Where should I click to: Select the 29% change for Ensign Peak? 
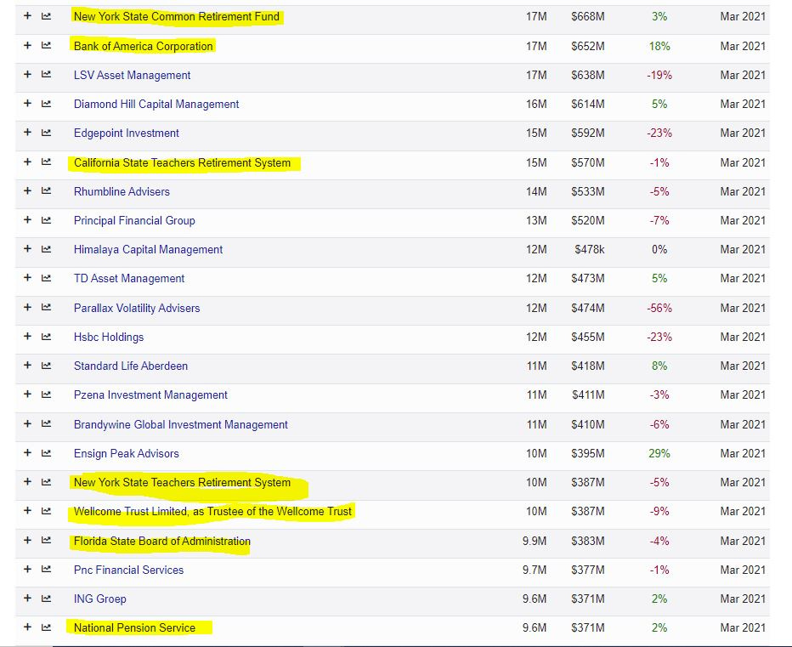coord(659,454)
